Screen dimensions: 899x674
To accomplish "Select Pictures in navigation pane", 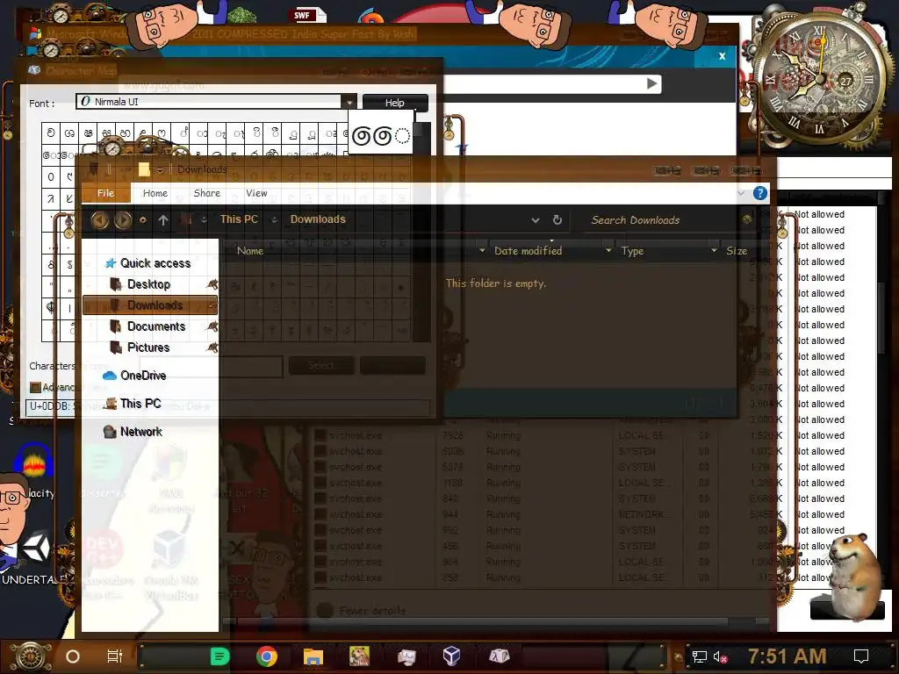I will point(148,348).
